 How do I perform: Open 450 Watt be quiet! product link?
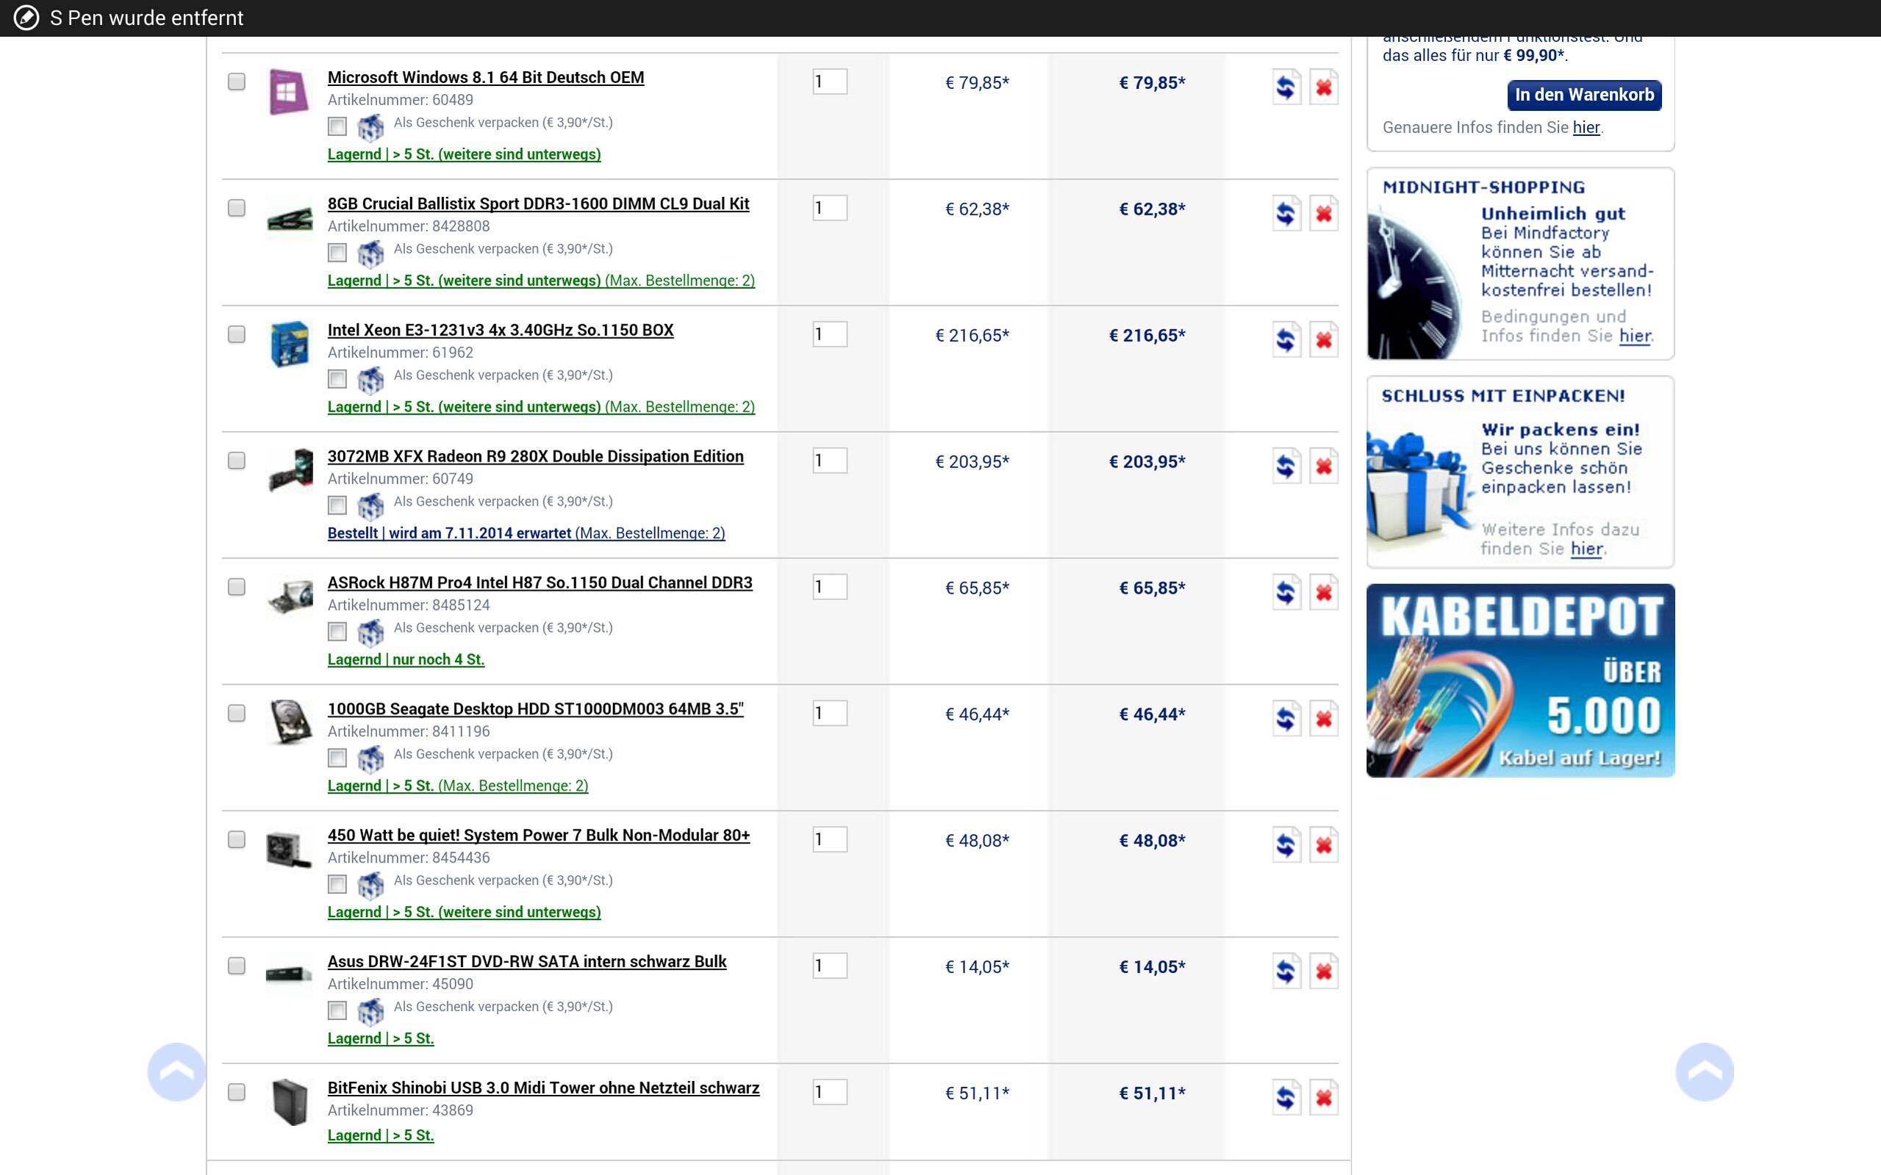pos(538,835)
